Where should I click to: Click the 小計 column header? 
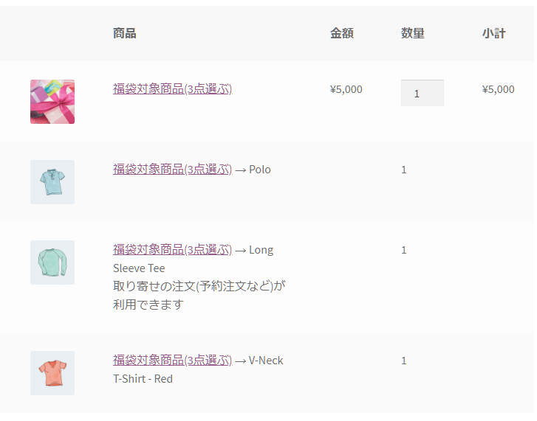click(x=494, y=33)
